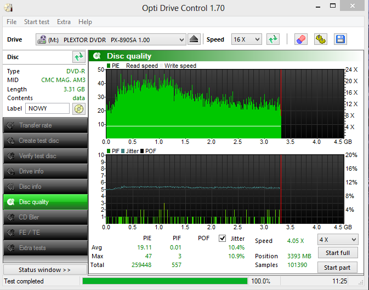This screenshot has height=290, width=369.
Task: Click the PIE average value 19.11
Action: point(144,247)
